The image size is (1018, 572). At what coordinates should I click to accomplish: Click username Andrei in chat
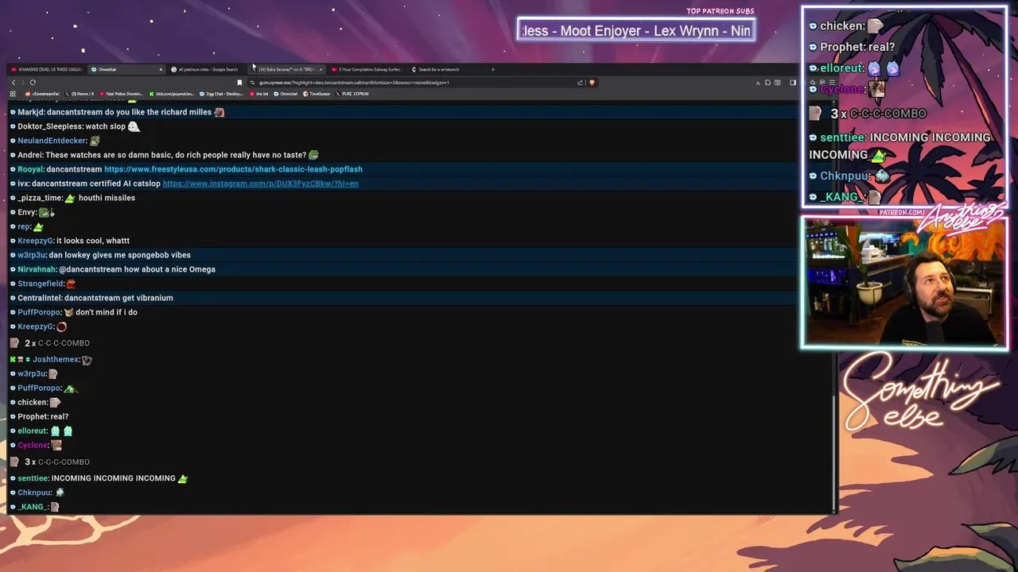[x=30, y=155]
